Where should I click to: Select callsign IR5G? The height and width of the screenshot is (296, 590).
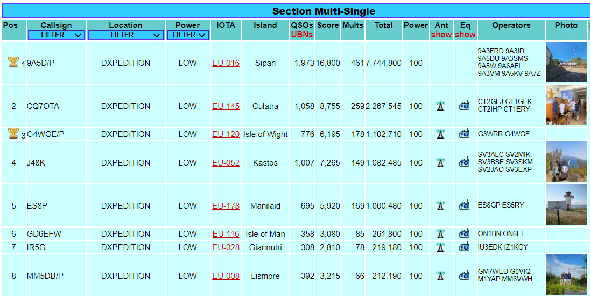click(x=36, y=247)
